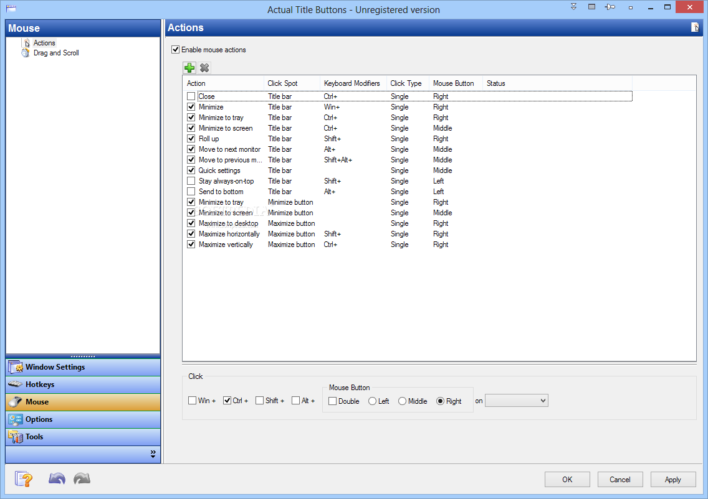Toggle the Shift + modifier checkbox
The height and width of the screenshot is (499, 708).
259,400
